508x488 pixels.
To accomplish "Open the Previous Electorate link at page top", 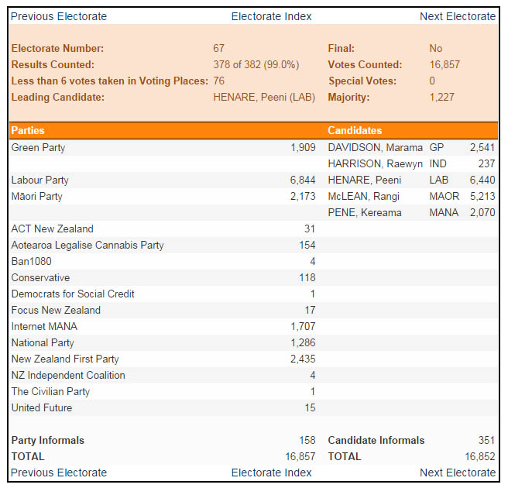I will (59, 16).
